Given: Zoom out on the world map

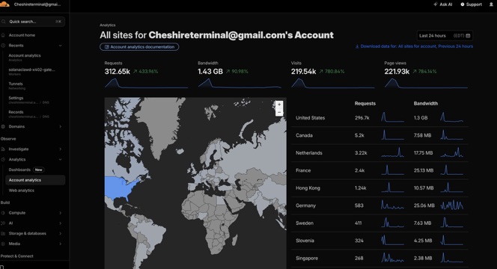Looking at the screenshot, I should (279, 112).
